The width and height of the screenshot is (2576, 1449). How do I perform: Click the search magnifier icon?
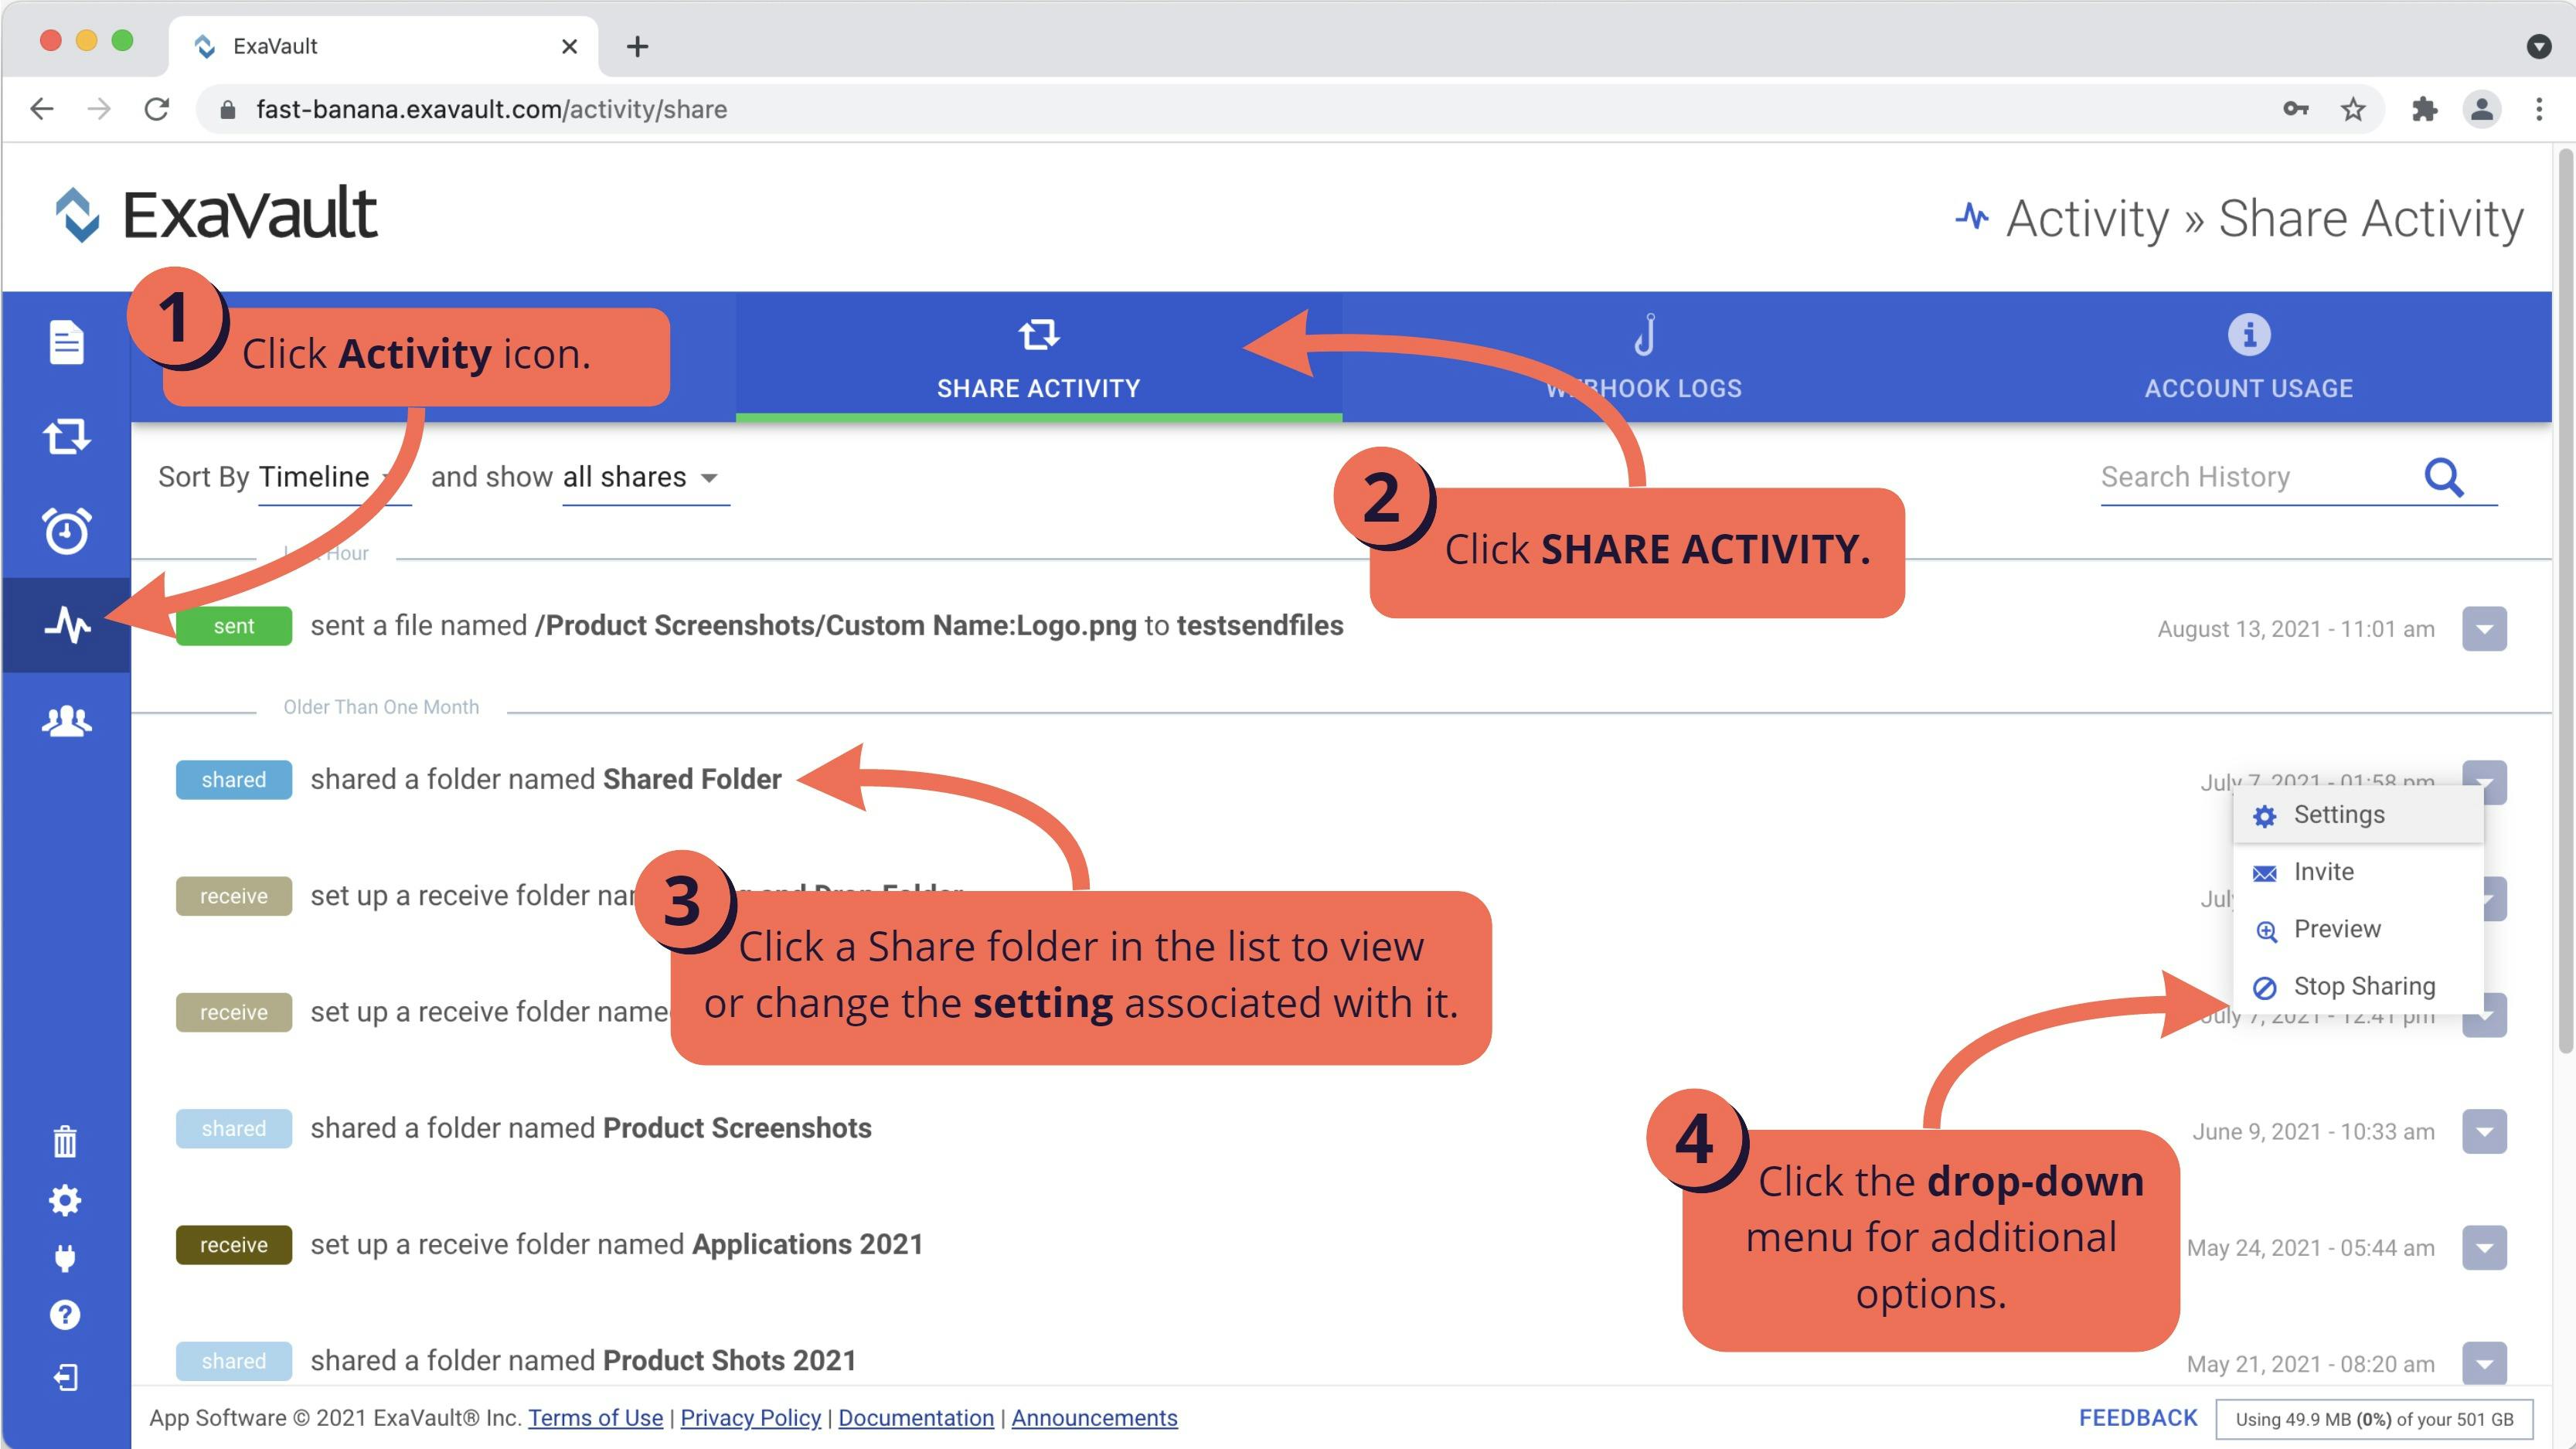(x=2443, y=477)
